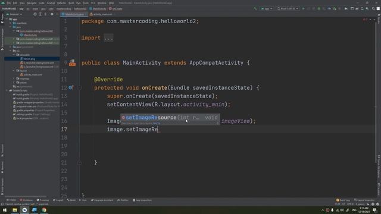This screenshot has width=381, height=214.
Task: Click the class gutter icon on line 9
Action: pyautogui.click(x=72, y=63)
